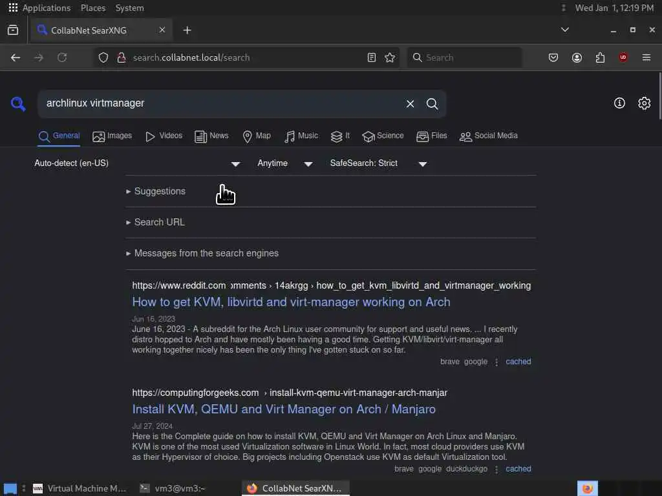Open the SafeSearch: Strict dropdown

[379, 163]
